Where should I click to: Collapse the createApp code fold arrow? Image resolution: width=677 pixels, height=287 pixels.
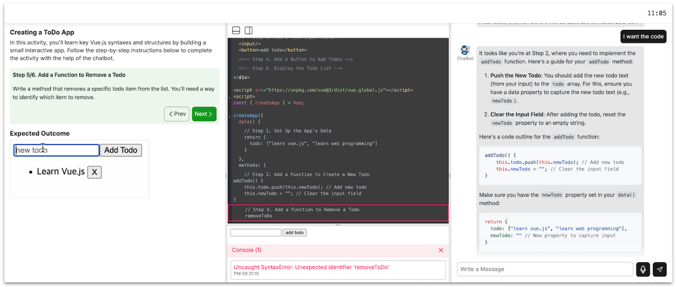pyautogui.click(x=230, y=116)
